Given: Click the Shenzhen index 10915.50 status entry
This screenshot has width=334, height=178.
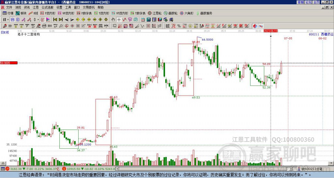Looking at the screenshot, I should [89, 169].
